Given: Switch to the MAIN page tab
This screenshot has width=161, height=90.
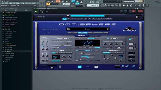Looking at the screenshot, I should pyautogui.click(x=72, y=33).
